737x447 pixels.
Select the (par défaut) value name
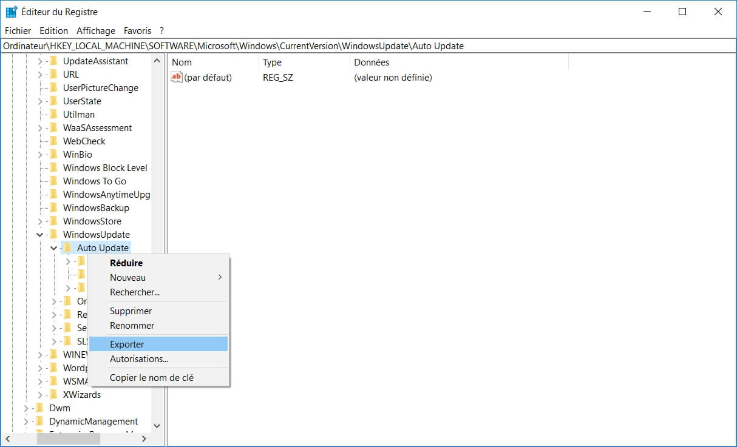(x=208, y=77)
